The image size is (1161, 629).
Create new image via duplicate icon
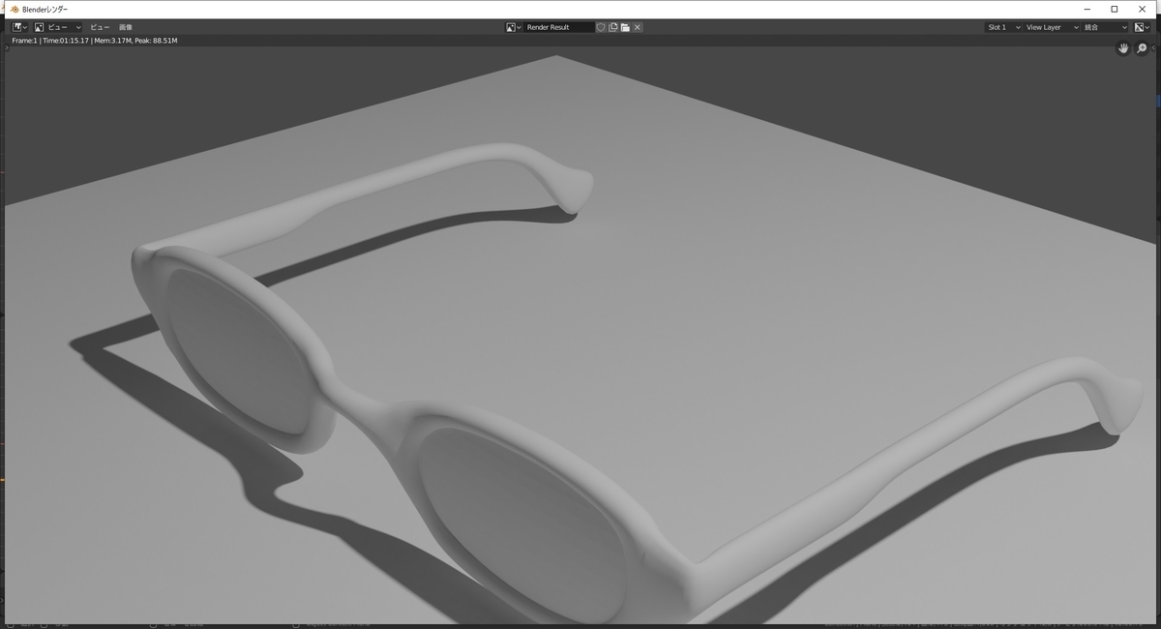pyautogui.click(x=613, y=27)
